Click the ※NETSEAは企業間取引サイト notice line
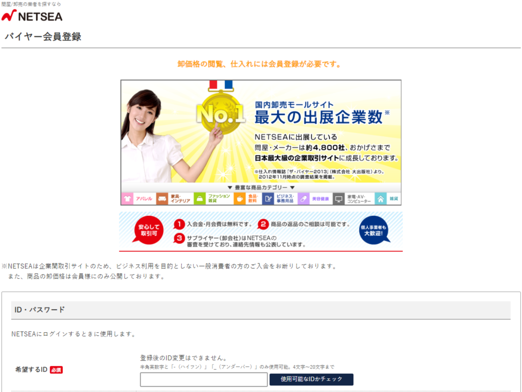522x392 pixels. (x=170, y=267)
